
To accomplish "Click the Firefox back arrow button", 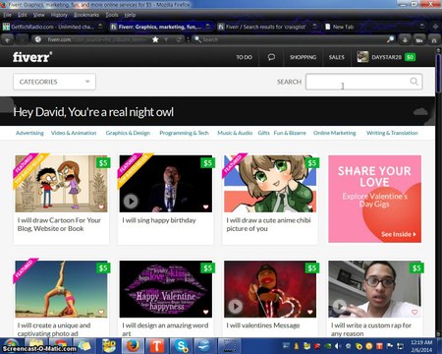I will (8, 39).
